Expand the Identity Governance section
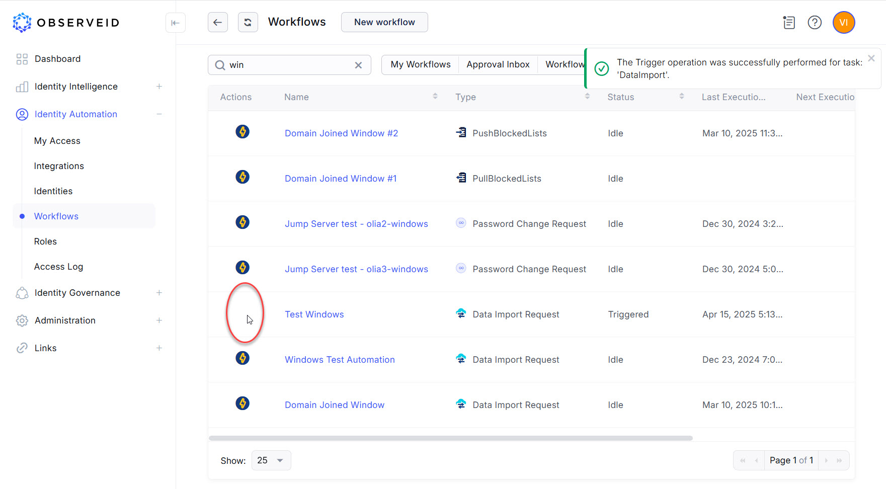Screen dimensions: 886x489 [x=159, y=292]
